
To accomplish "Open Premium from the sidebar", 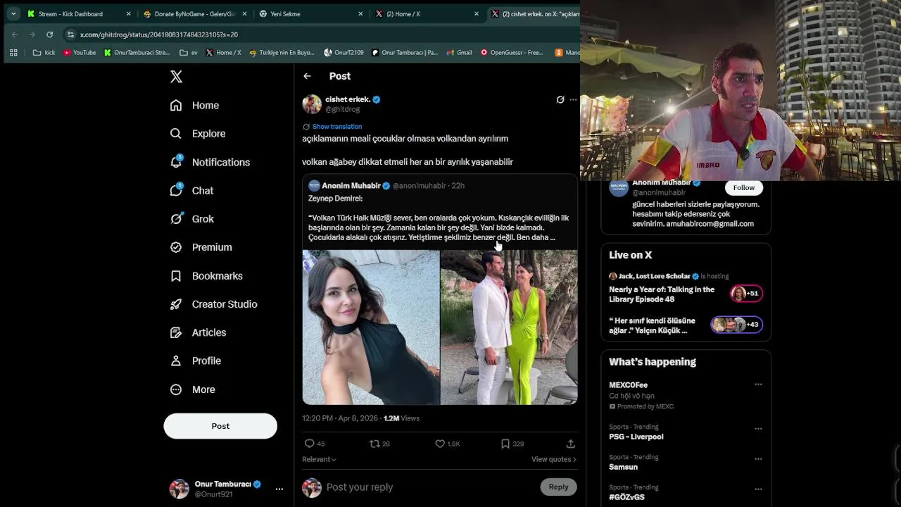I will coord(201,247).
